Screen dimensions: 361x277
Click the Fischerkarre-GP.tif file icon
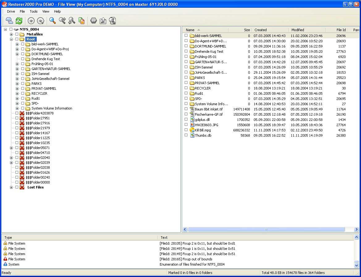(192, 114)
